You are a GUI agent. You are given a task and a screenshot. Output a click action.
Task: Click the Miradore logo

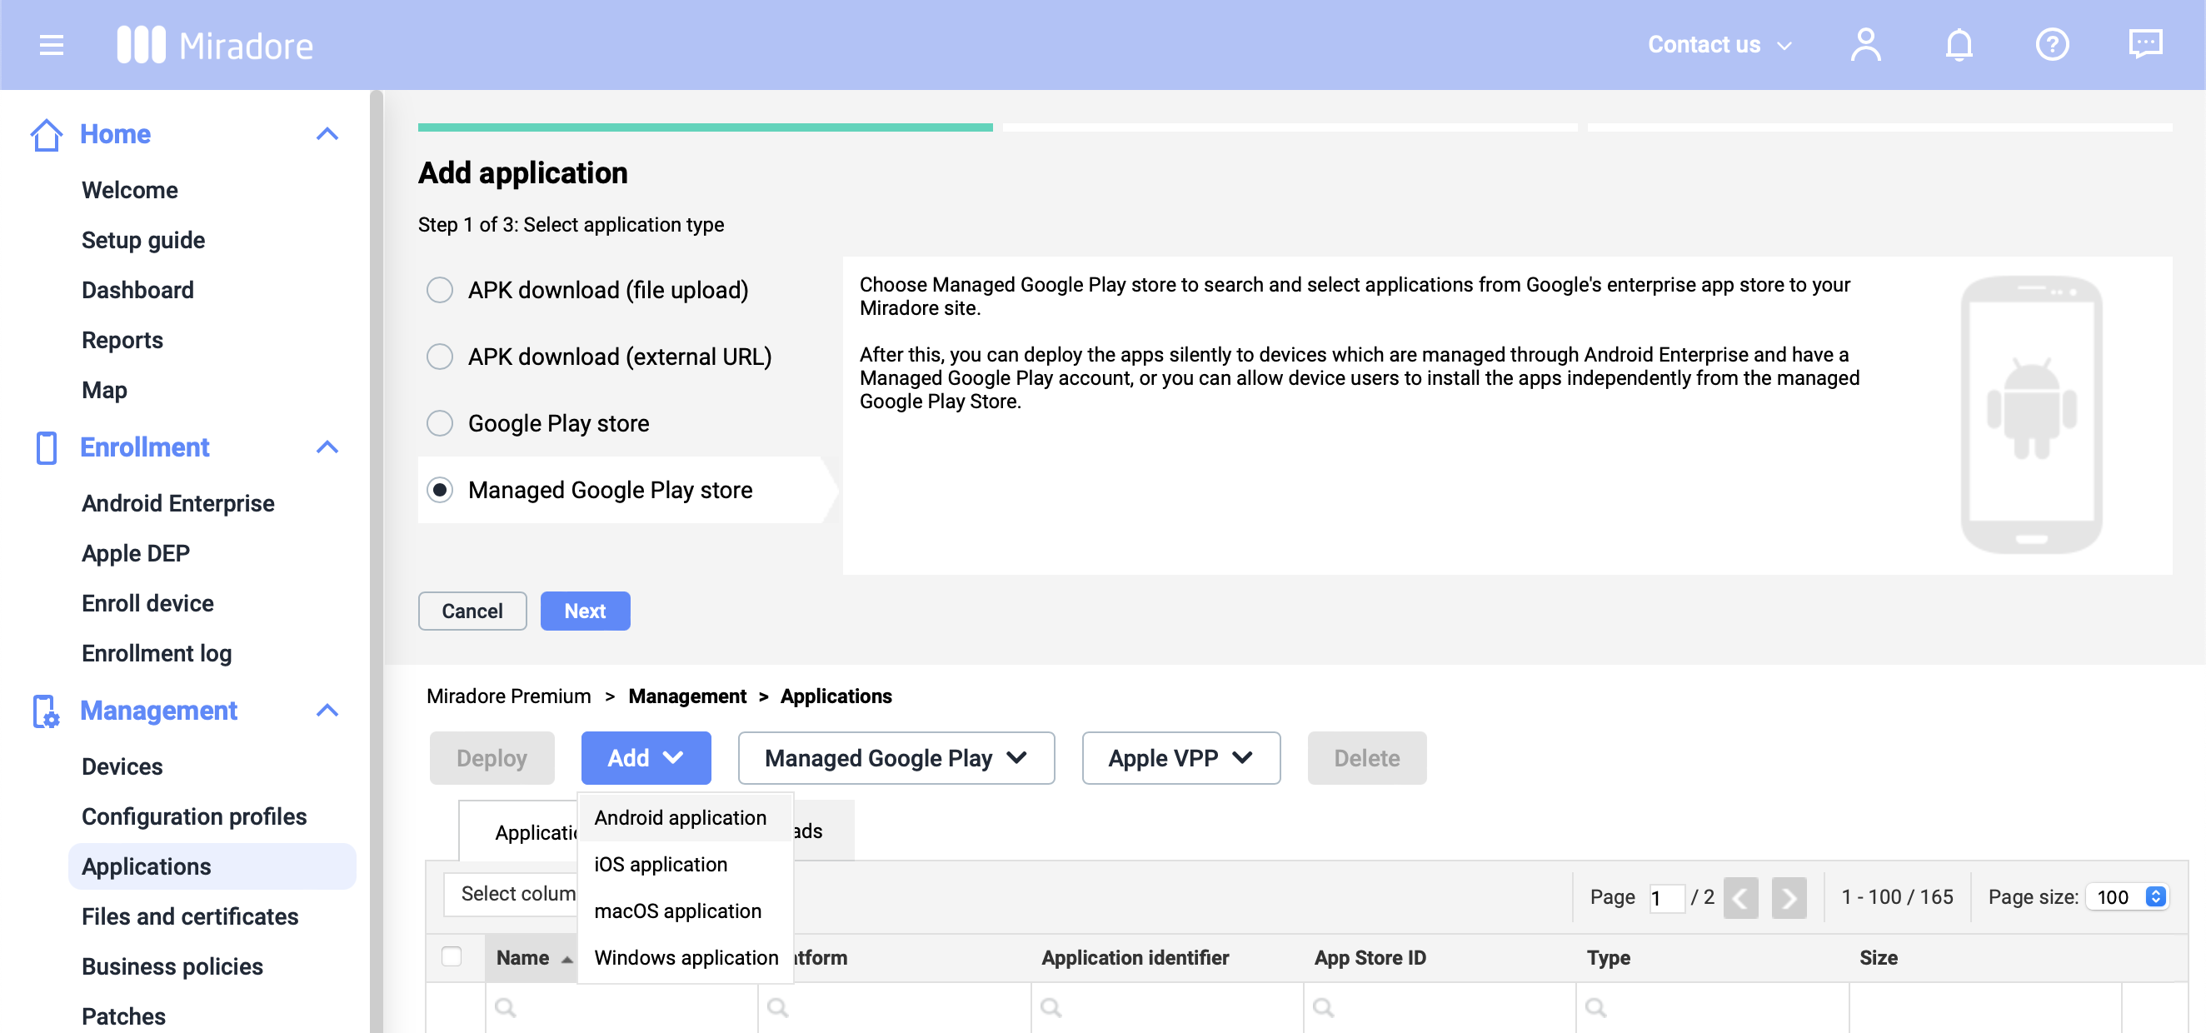[216, 43]
